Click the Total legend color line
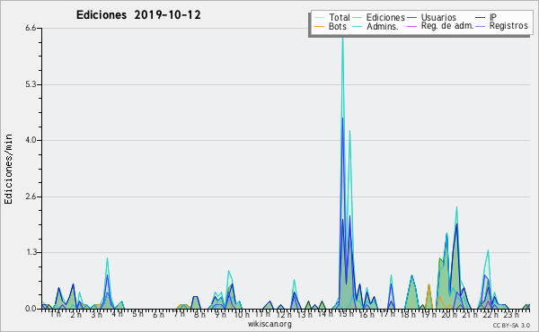The width and height of the screenshot is (539, 332). [319, 18]
